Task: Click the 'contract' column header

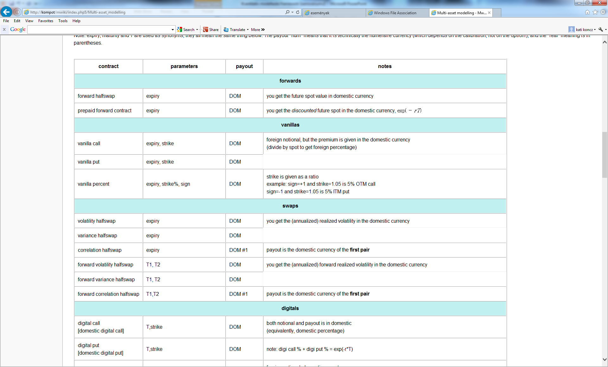Action: click(109, 66)
